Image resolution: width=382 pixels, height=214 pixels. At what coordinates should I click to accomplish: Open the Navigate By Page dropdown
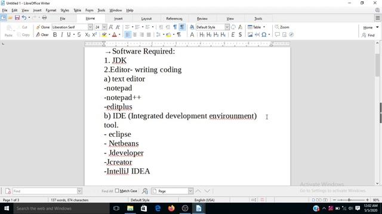click(x=190, y=191)
